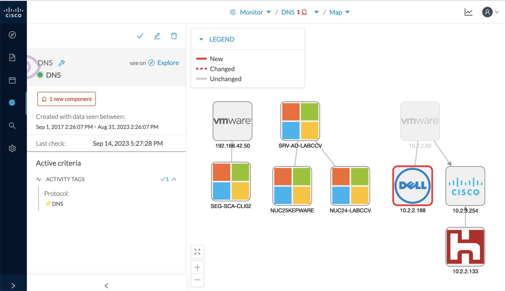The width and height of the screenshot is (505, 291).
Task: Zoom in the map with plus button
Action: [x=198, y=267]
